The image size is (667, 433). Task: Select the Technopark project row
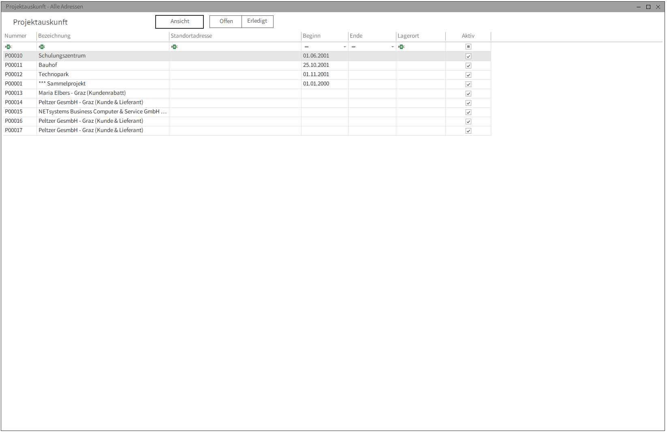[247, 75]
